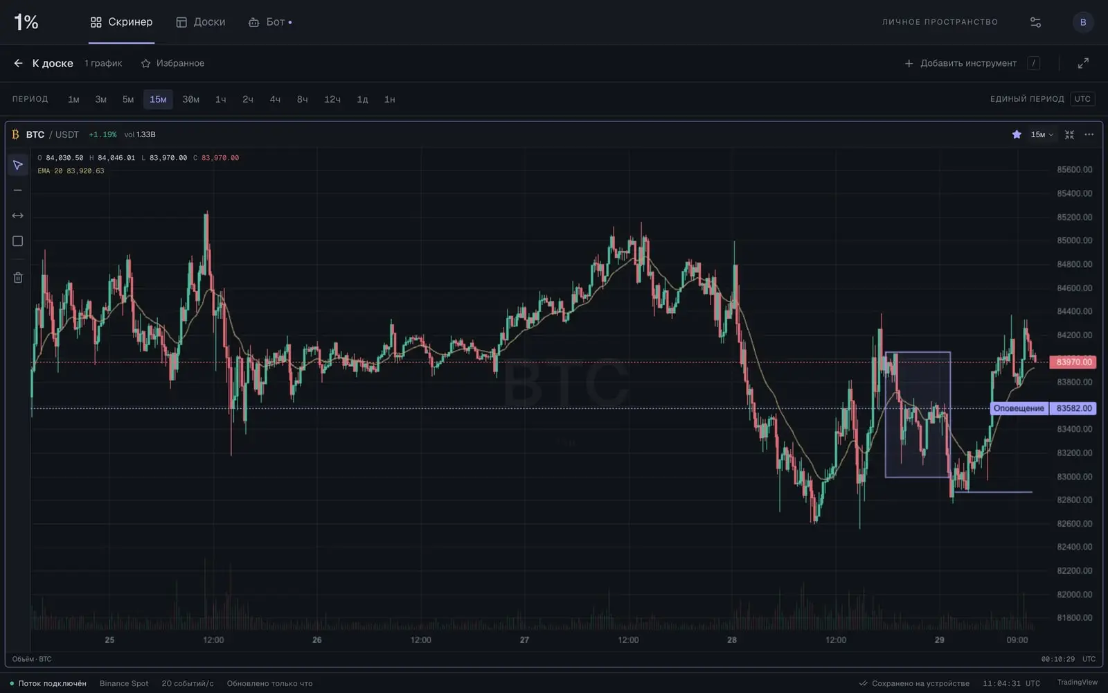The image size is (1108, 693).
Task: Open the Избранное favorites filter
Action: 172,63
